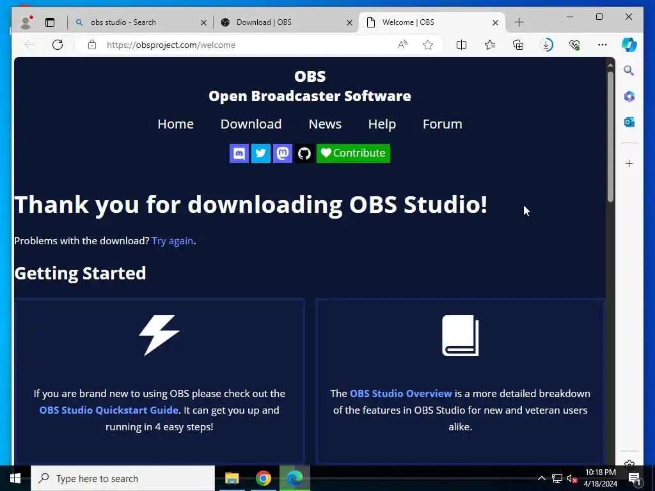Go to Home in the OBS navigation

[x=175, y=124]
